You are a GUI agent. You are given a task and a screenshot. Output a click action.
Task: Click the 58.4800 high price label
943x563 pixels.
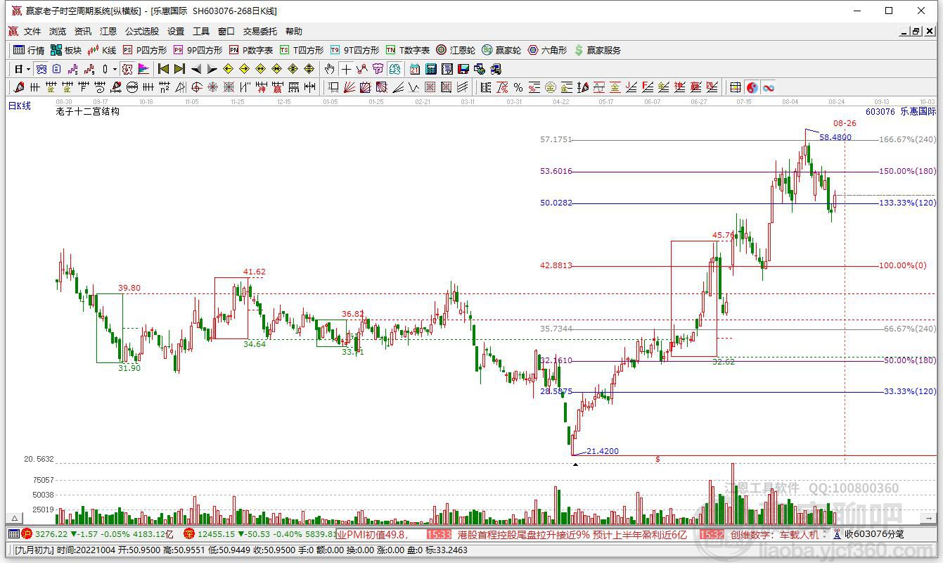point(835,137)
